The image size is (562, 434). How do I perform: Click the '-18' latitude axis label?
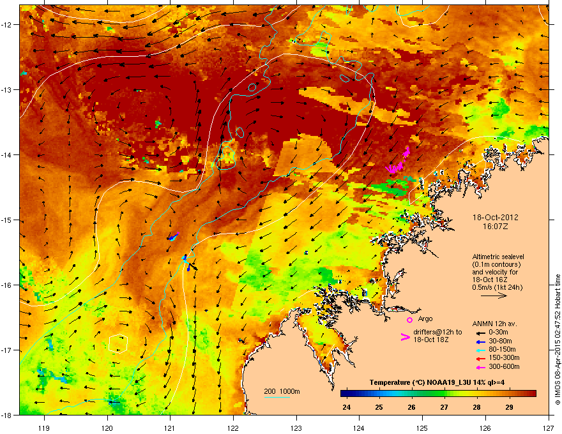[6, 415]
